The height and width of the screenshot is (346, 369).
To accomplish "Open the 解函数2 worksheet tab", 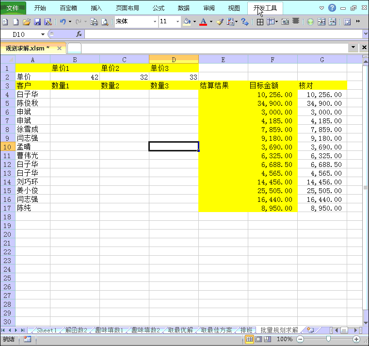I will [76, 330].
